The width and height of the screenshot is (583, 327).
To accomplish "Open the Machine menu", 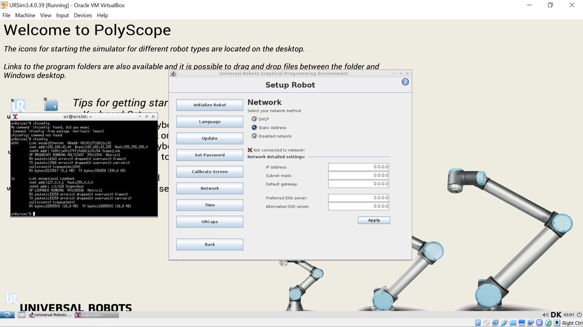I will coord(25,15).
